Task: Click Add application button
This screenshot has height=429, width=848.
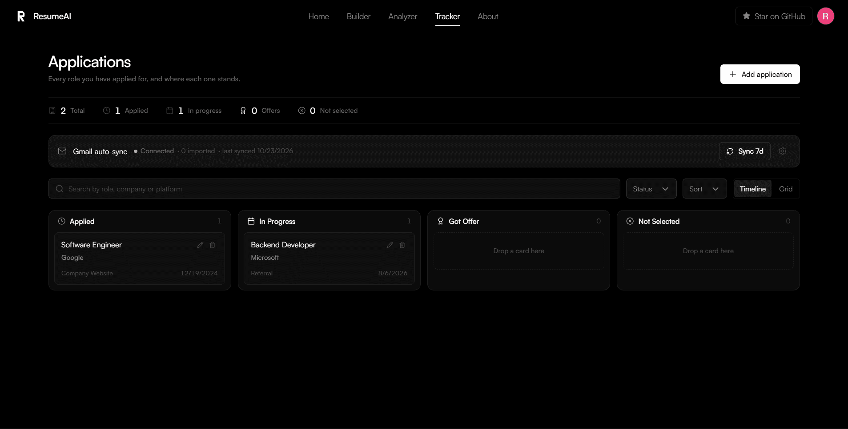Action: pyautogui.click(x=760, y=74)
